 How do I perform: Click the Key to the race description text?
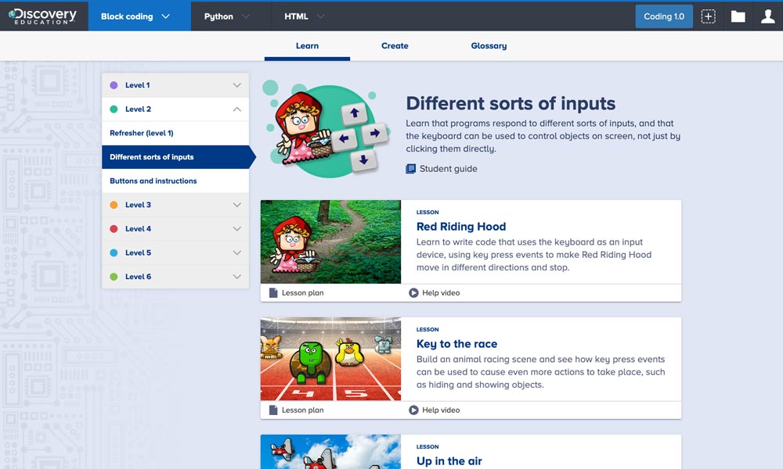(541, 372)
